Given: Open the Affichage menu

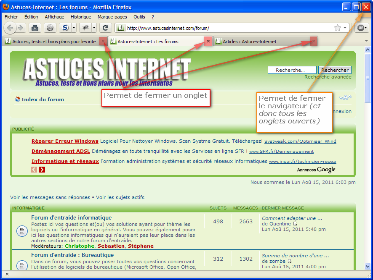Looking at the screenshot, I should click(x=54, y=17).
